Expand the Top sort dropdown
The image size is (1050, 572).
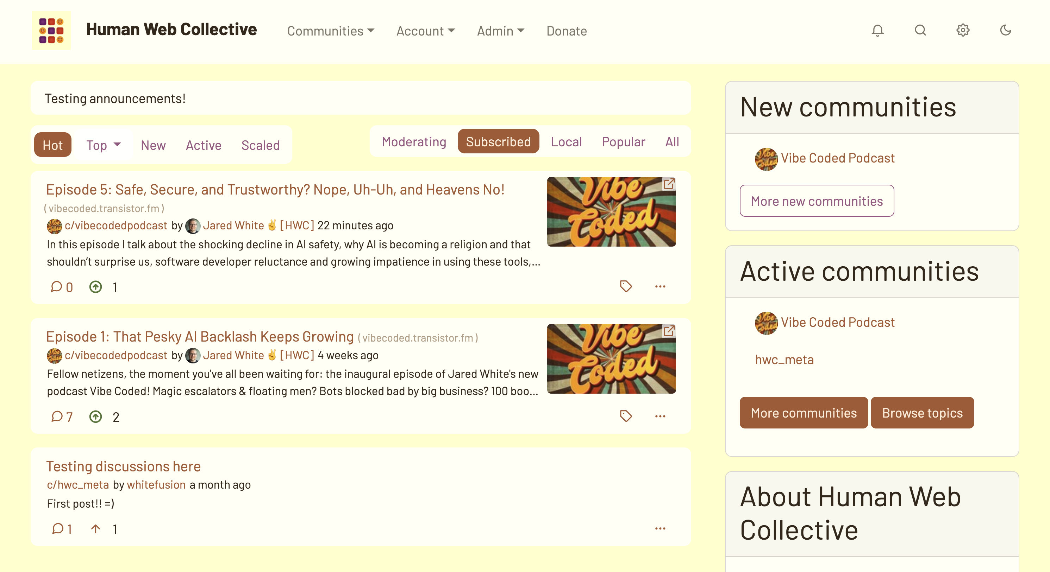(104, 145)
